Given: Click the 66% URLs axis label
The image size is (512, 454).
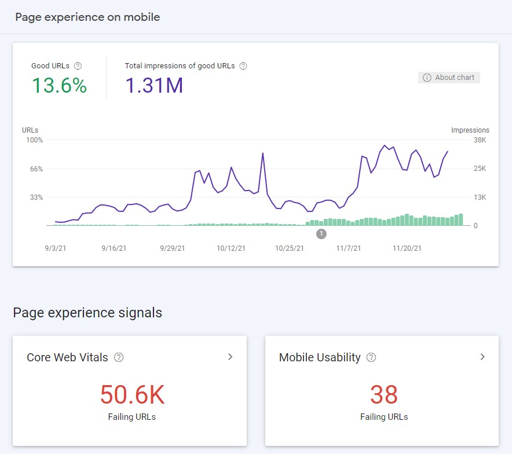Looking at the screenshot, I should point(36,169).
